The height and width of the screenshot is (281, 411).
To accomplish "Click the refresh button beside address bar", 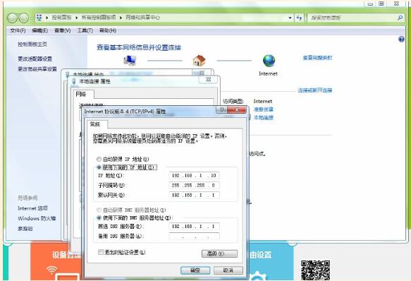I will [x=299, y=18].
